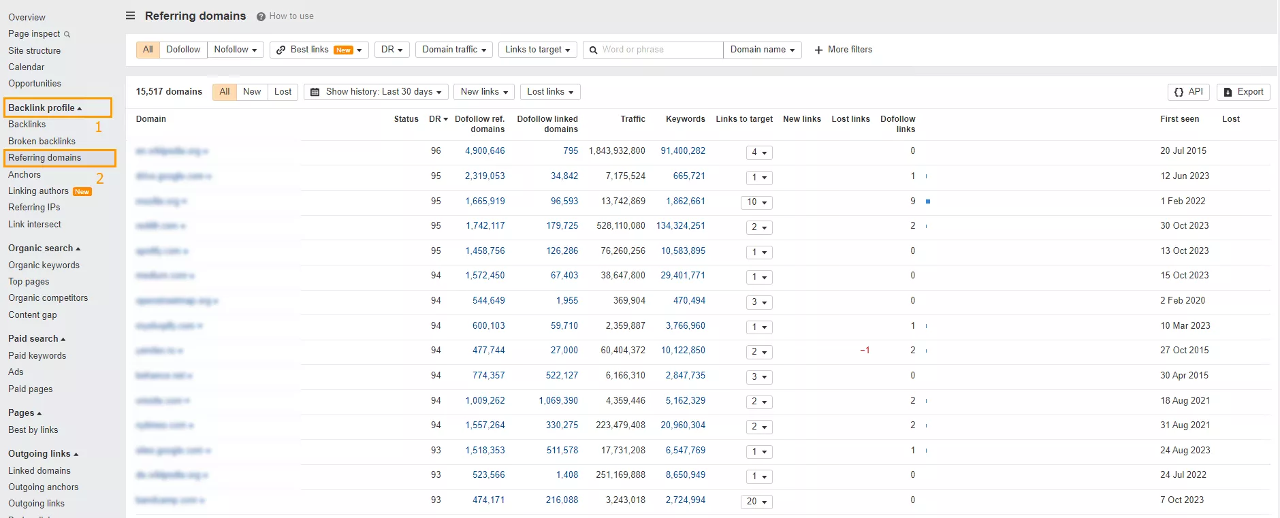This screenshot has height=518, width=1280.
Task: Sort by First seen column header
Action: click(x=1179, y=119)
